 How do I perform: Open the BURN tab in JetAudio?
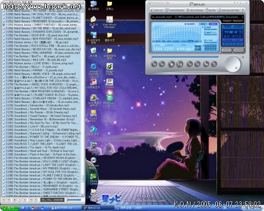(211, 10)
